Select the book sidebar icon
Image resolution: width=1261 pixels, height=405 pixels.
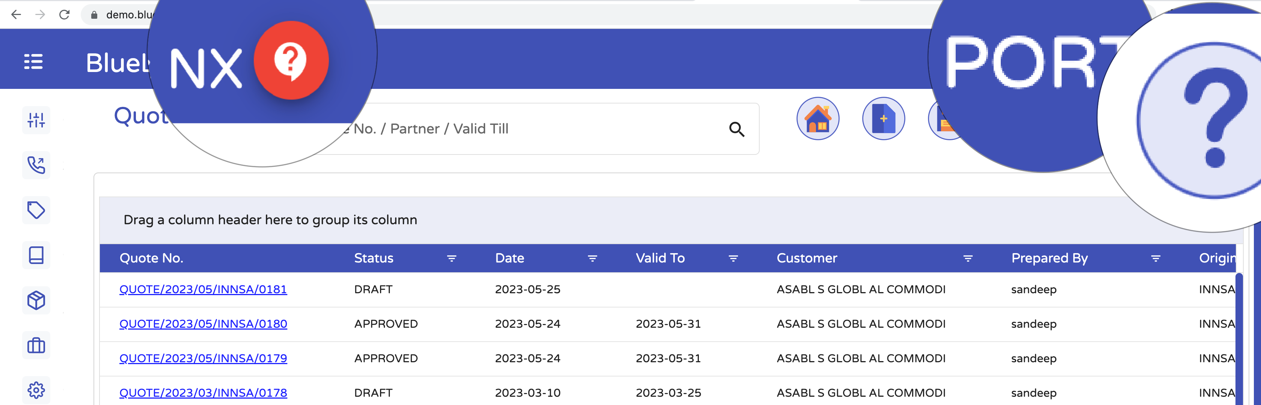(36, 255)
